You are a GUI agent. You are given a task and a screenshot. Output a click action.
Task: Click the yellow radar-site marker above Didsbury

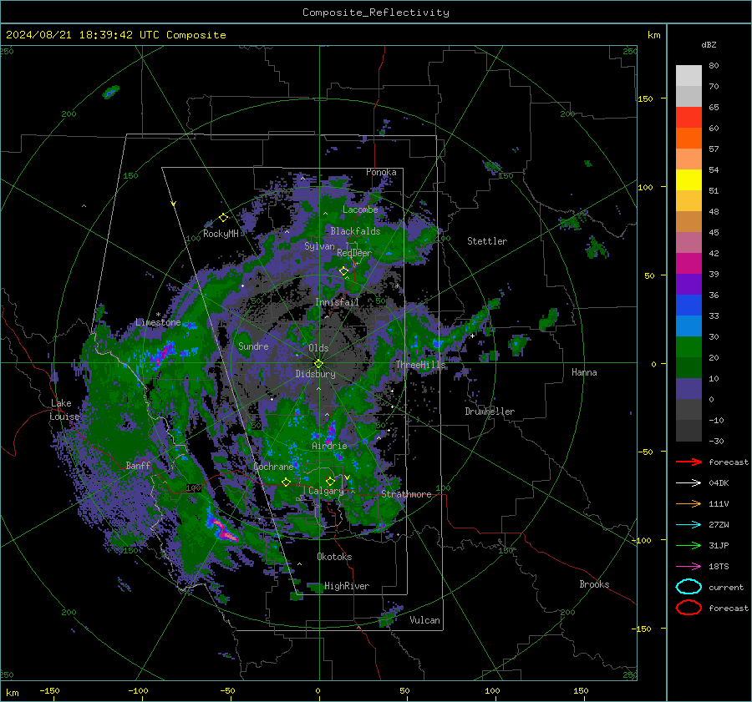[318, 364]
